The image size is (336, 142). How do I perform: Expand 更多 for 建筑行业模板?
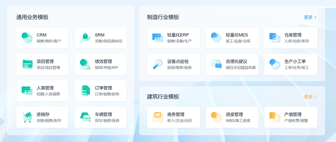pyautogui.click(x=308, y=97)
